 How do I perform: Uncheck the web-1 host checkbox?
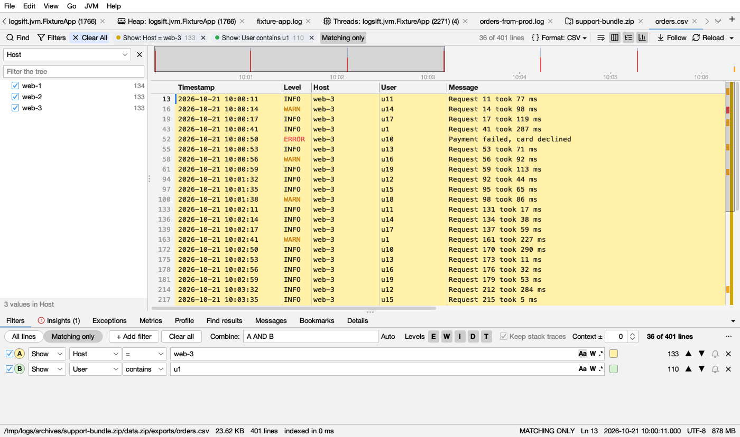[15, 85]
